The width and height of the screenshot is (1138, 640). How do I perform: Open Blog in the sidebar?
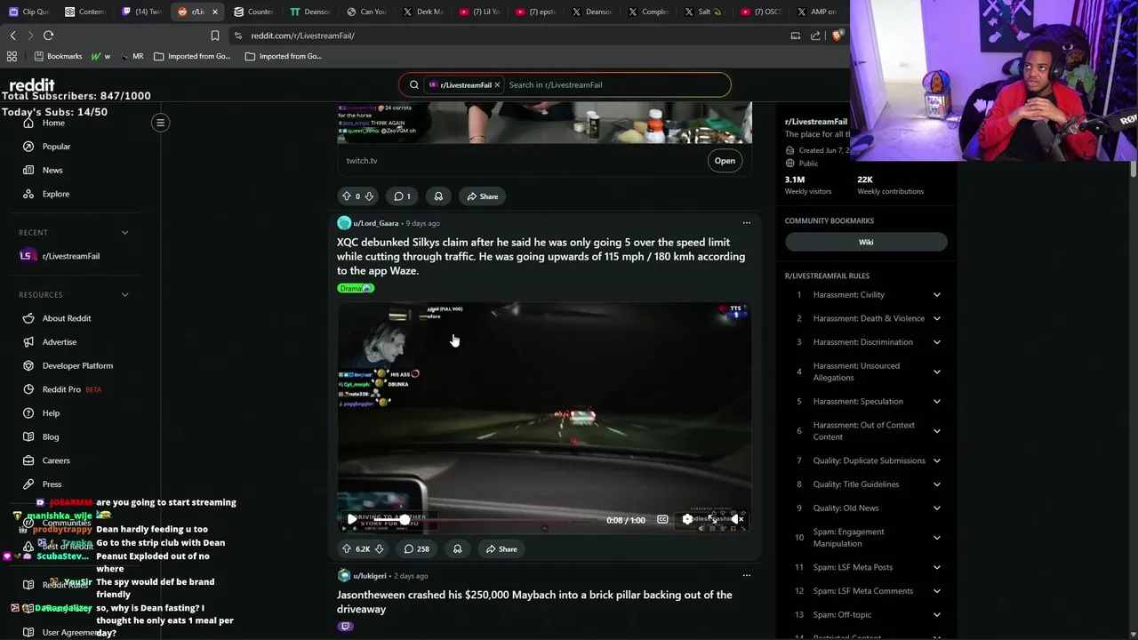(50, 436)
